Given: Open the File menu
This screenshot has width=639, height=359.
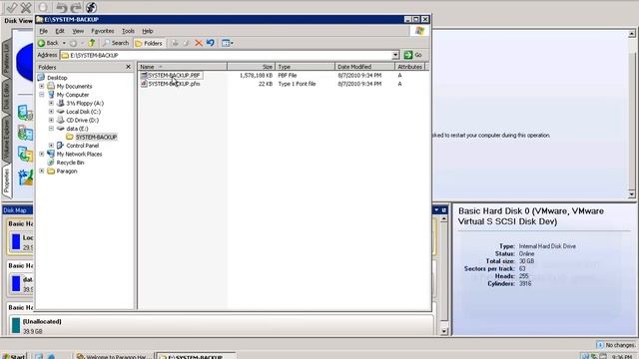Looking at the screenshot, I should coord(43,31).
